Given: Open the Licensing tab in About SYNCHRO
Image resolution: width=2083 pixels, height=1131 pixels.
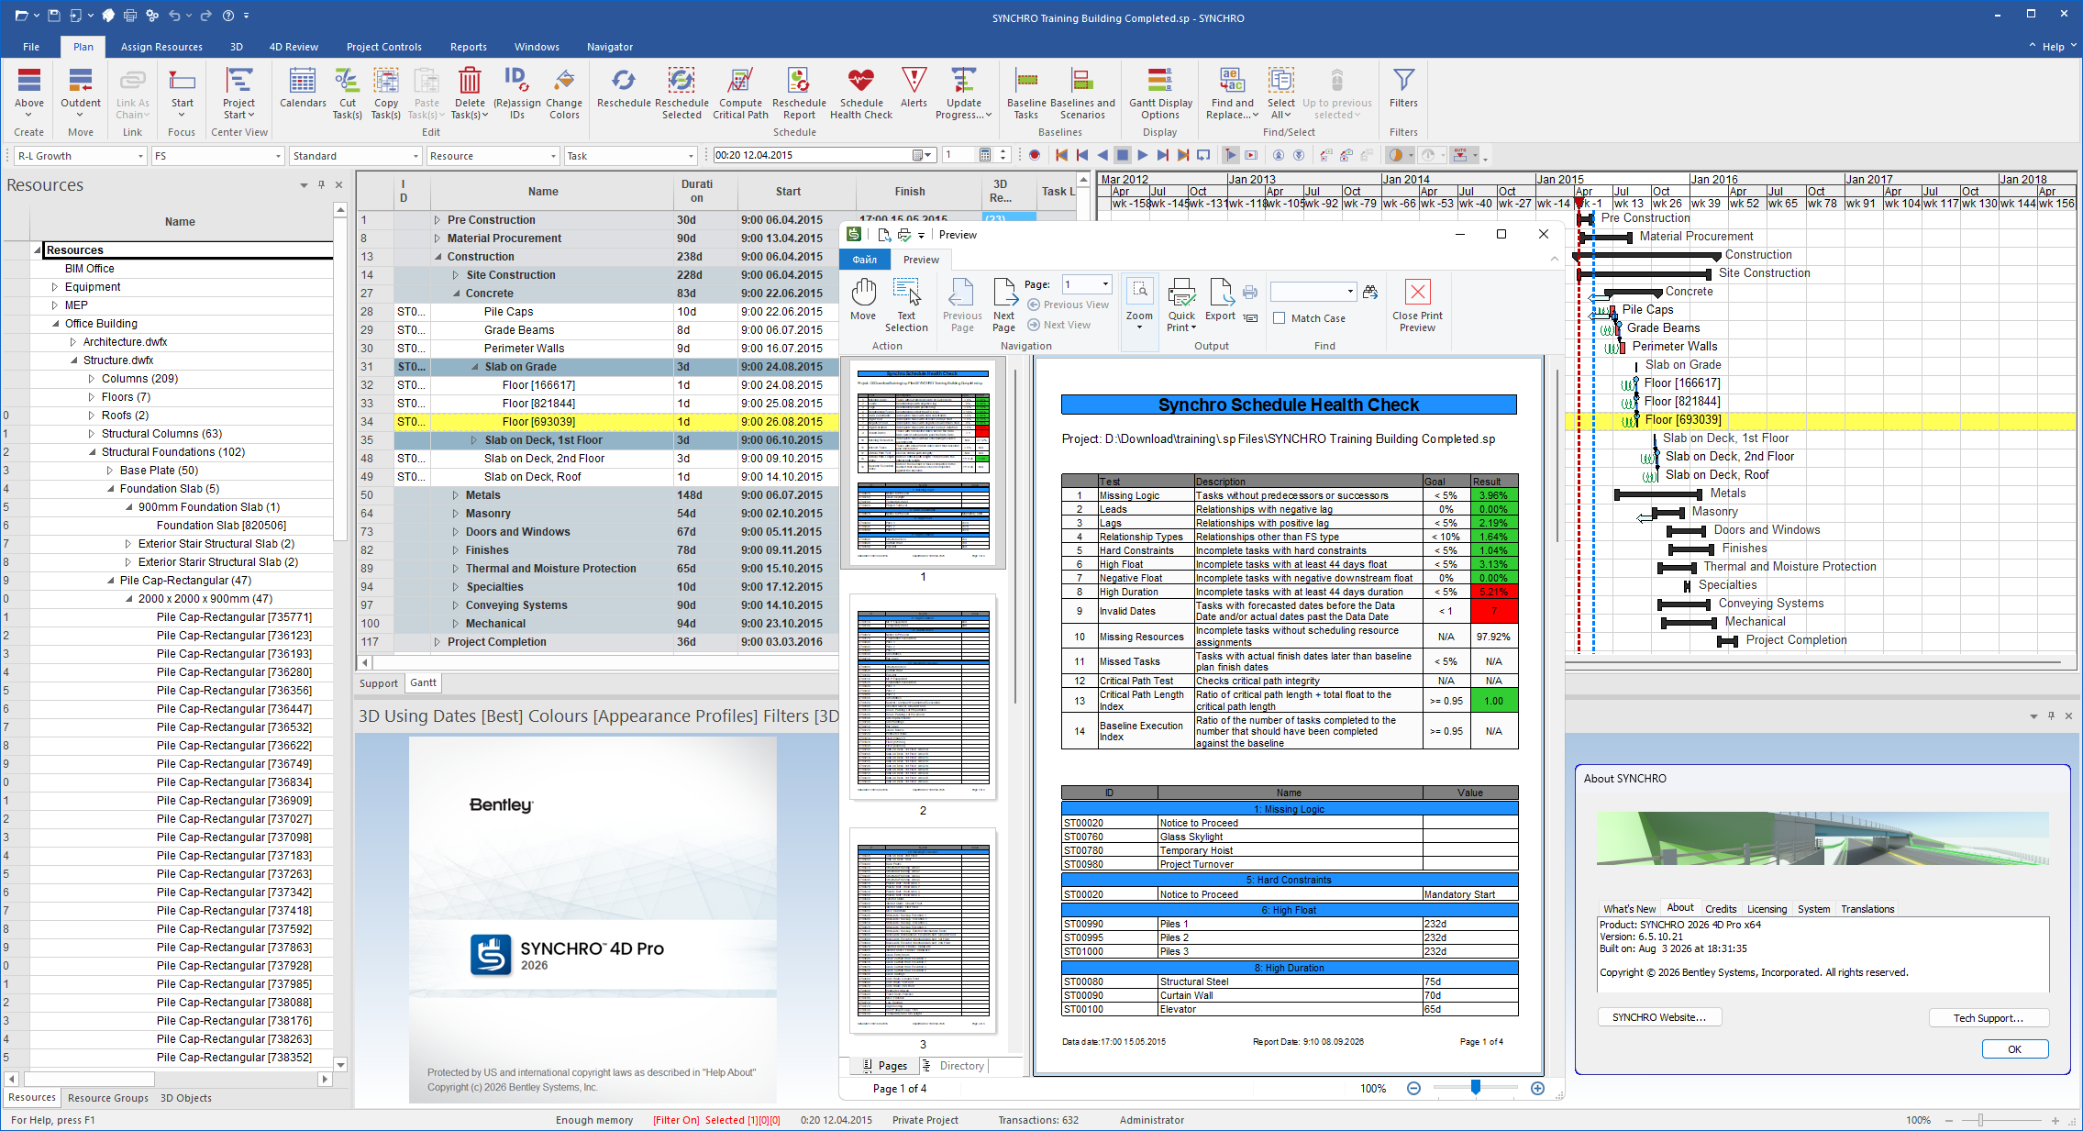Looking at the screenshot, I should point(1767,909).
